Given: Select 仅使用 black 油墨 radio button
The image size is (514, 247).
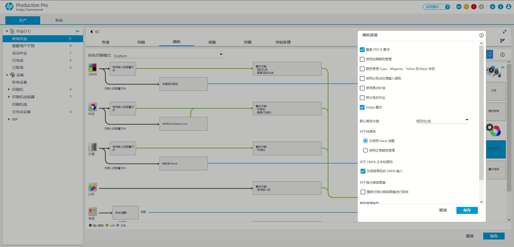Looking at the screenshot, I should point(365,141).
